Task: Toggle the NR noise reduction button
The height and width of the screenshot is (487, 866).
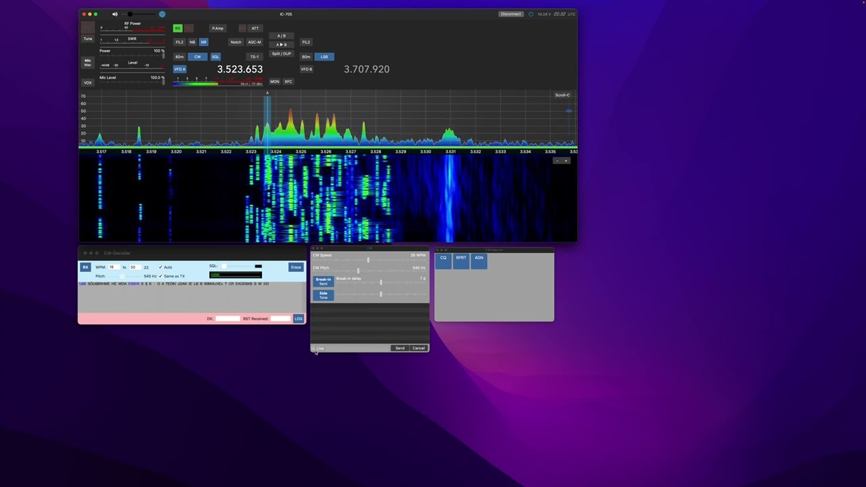Action: click(204, 42)
